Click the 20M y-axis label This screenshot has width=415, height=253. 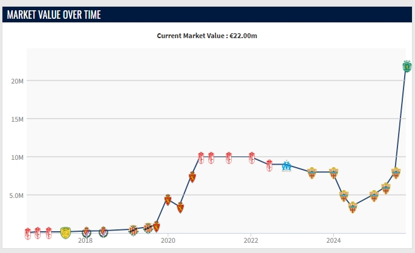[17, 80]
